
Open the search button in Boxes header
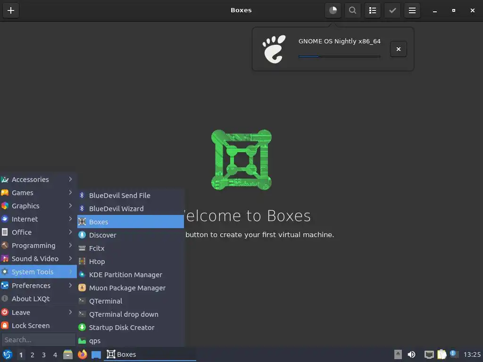[353, 10]
